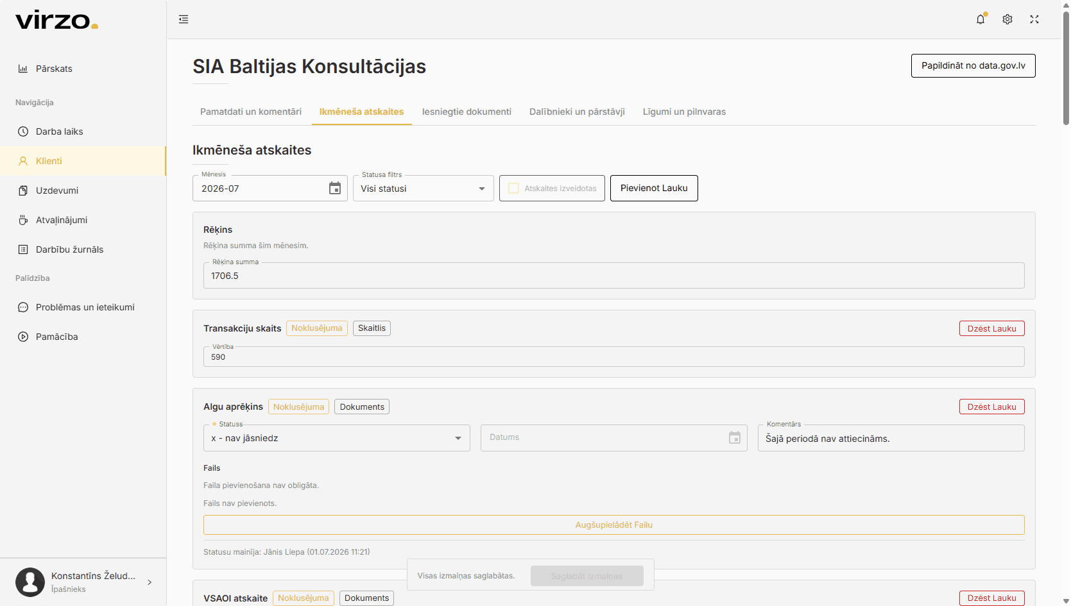Select the Ikmēneša atskaites tab
Image resolution: width=1071 pixels, height=606 pixels.
click(x=362, y=112)
